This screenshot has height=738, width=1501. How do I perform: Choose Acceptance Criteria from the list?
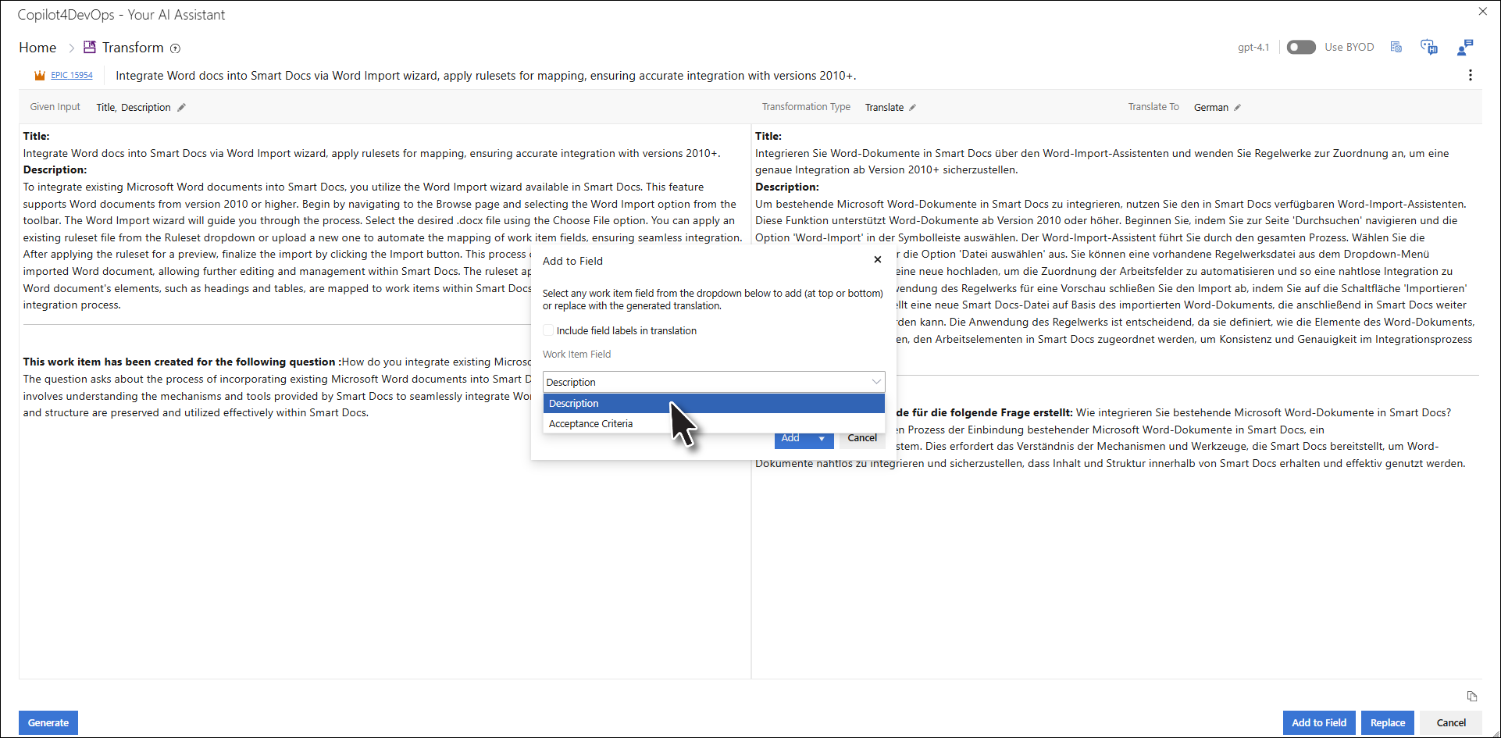(x=590, y=423)
